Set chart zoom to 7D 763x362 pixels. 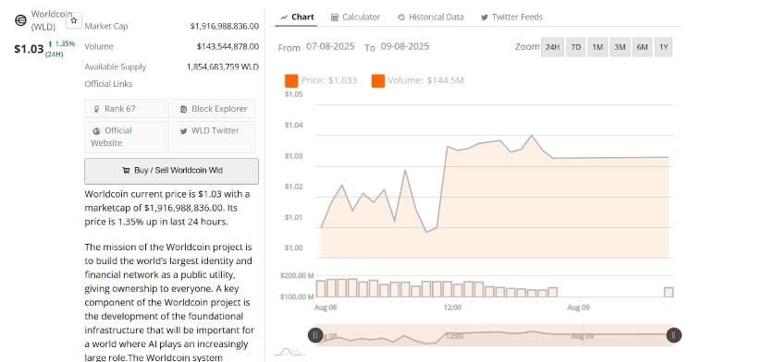575,47
